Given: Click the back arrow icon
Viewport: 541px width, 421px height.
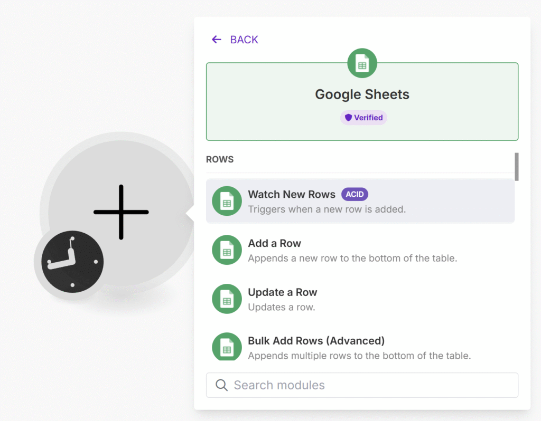Looking at the screenshot, I should point(216,40).
